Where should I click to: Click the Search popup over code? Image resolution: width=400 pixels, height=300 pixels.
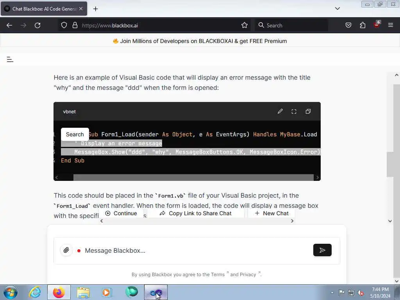[75, 134]
